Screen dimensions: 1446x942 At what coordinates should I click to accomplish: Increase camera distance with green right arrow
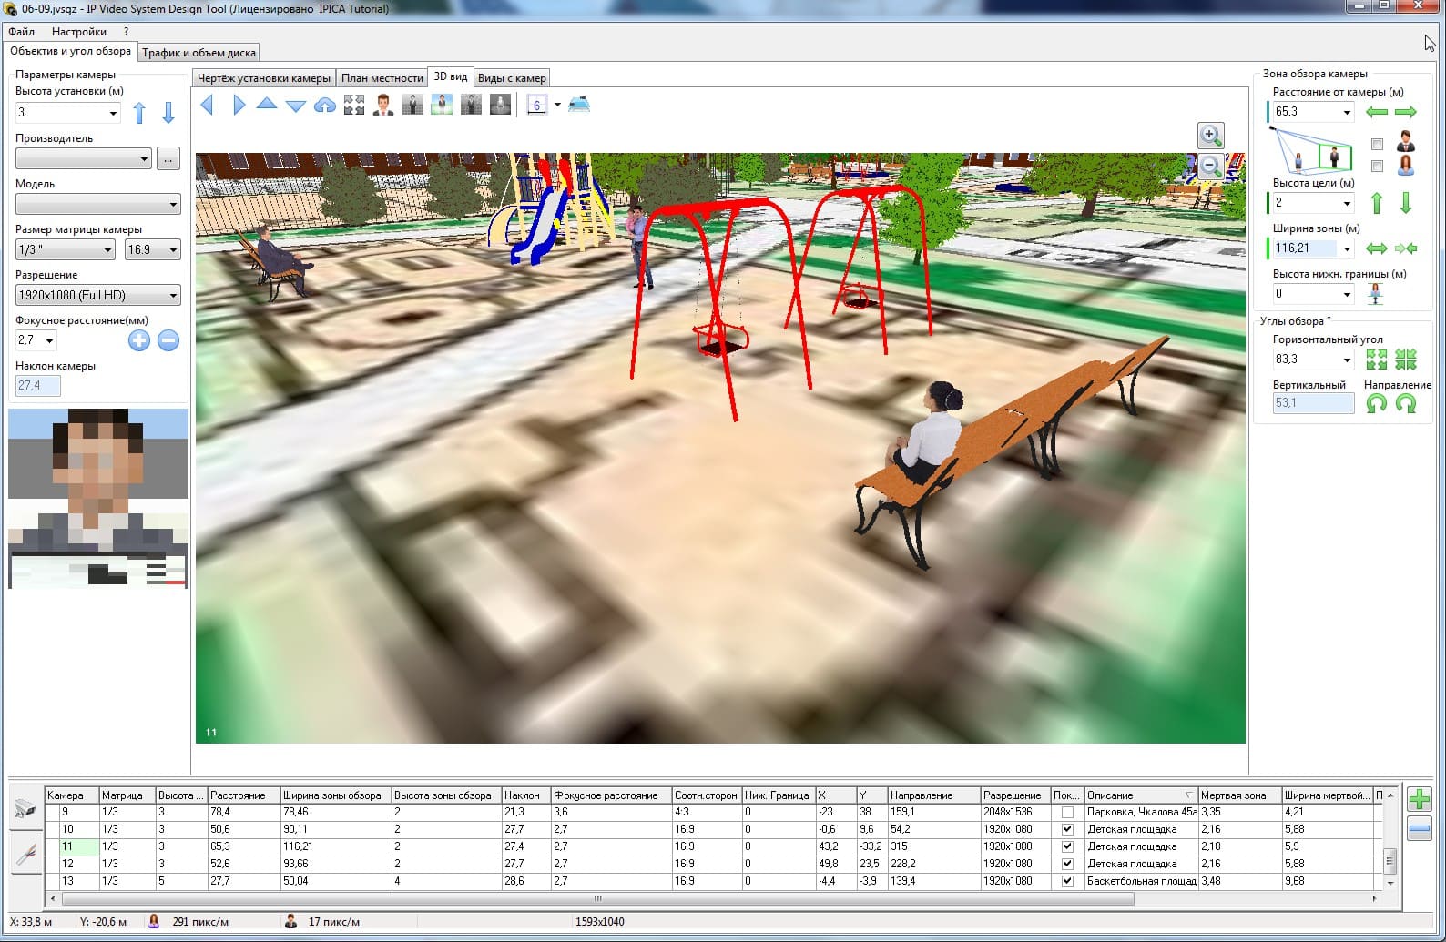[1406, 112]
